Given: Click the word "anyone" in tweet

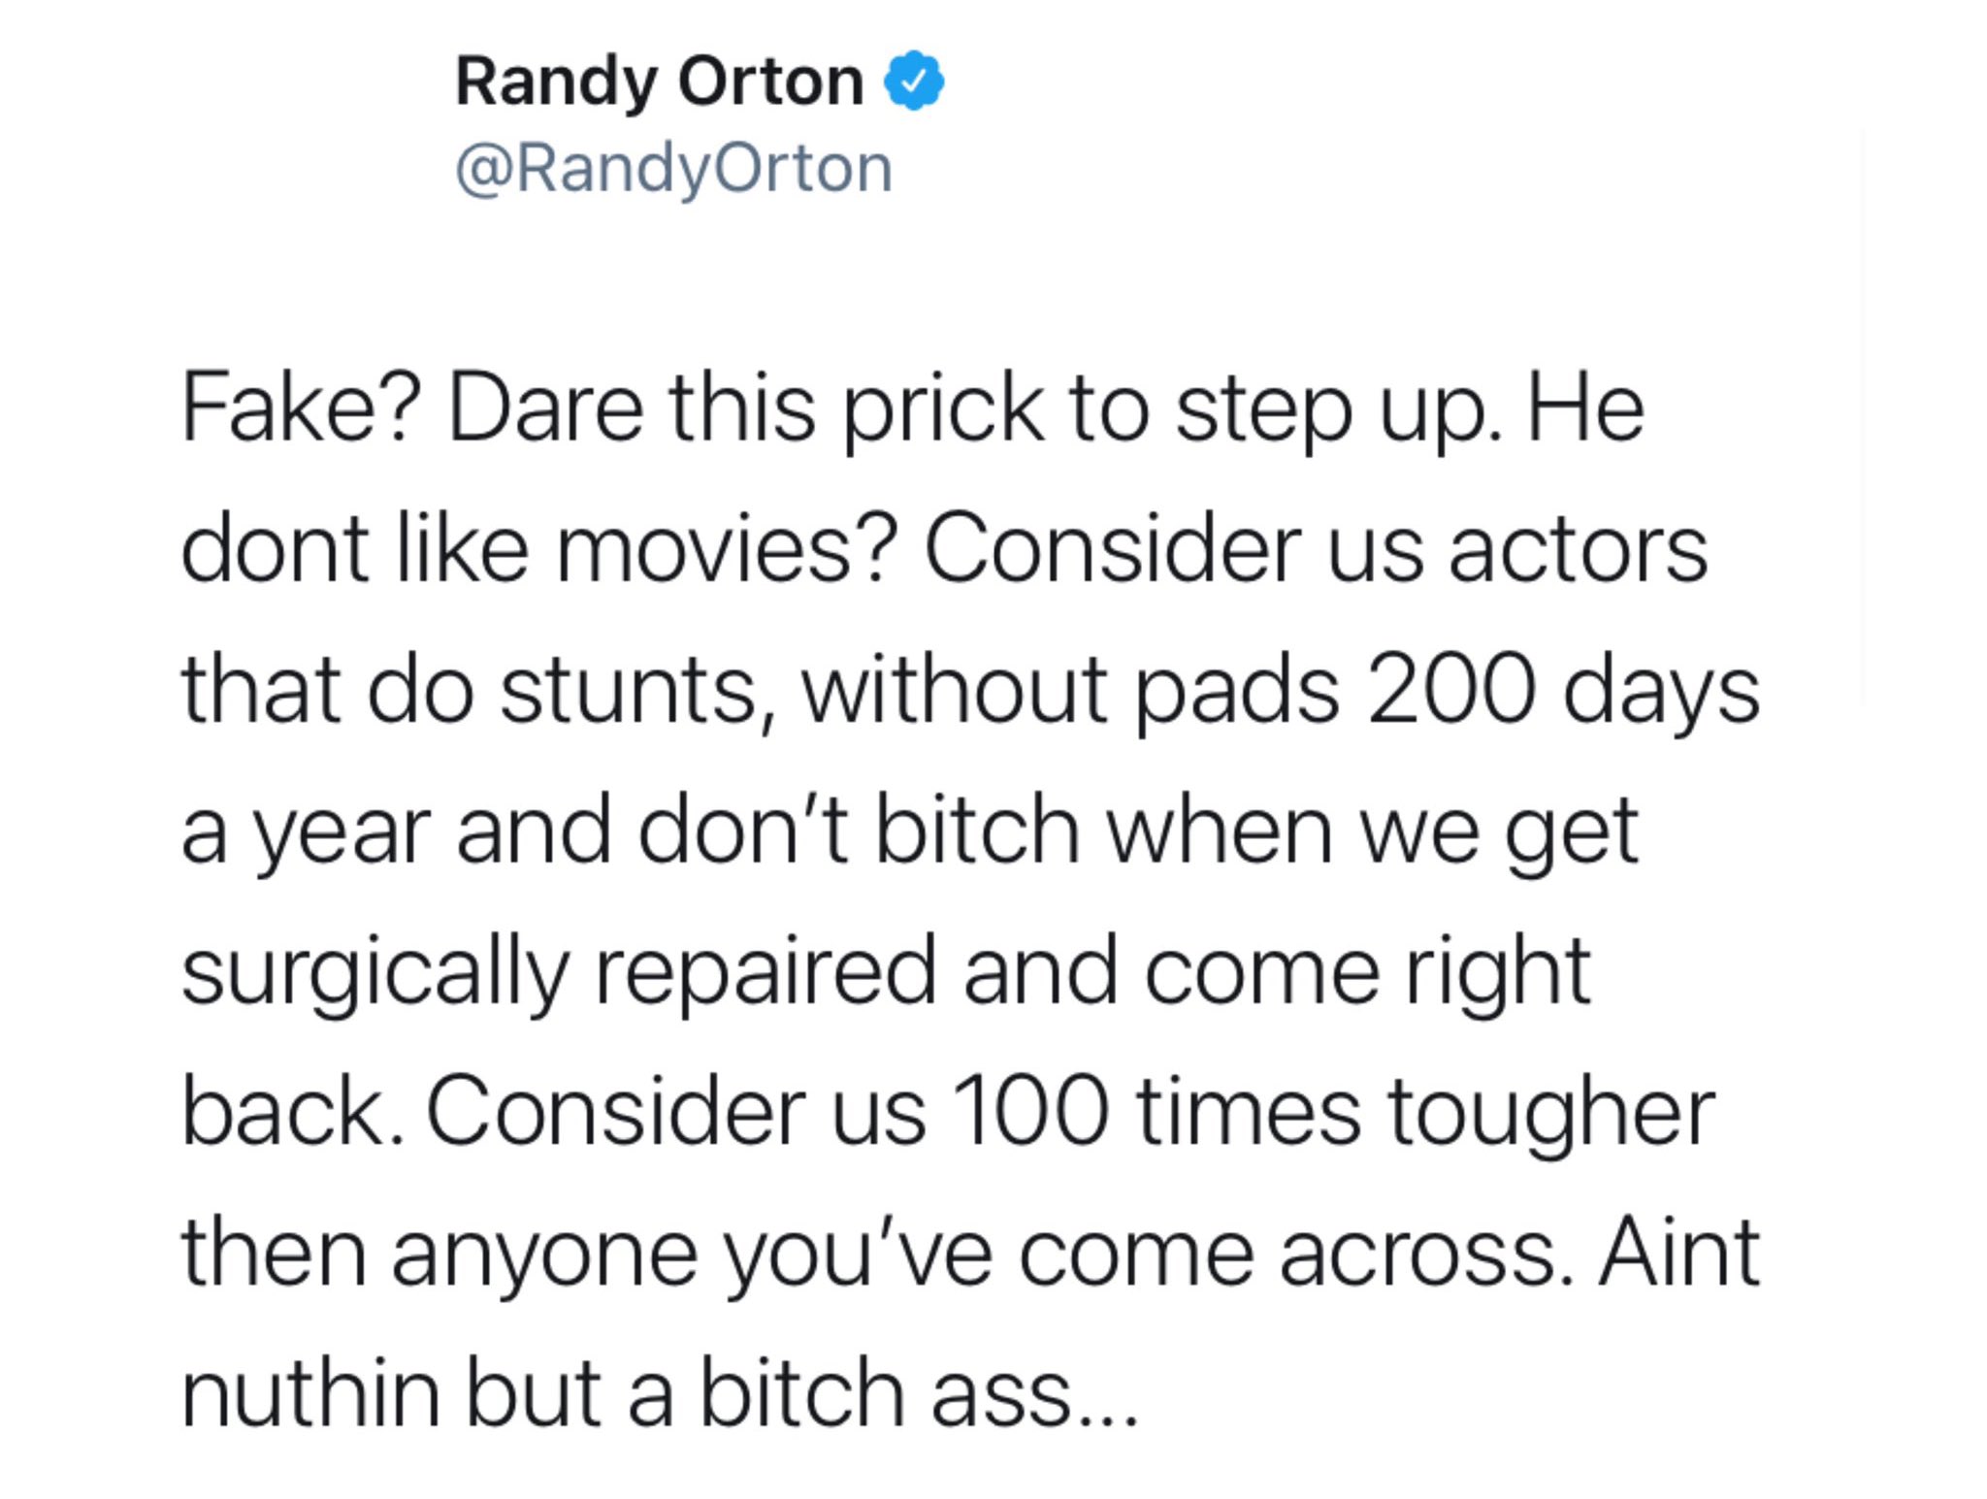Looking at the screenshot, I should click(544, 1254).
